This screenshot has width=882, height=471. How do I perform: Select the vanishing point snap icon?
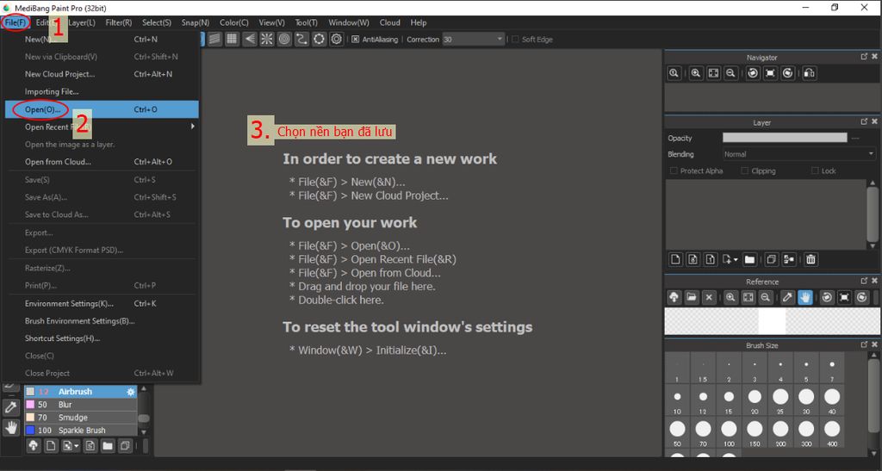pyautogui.click(x=249, y=39)
